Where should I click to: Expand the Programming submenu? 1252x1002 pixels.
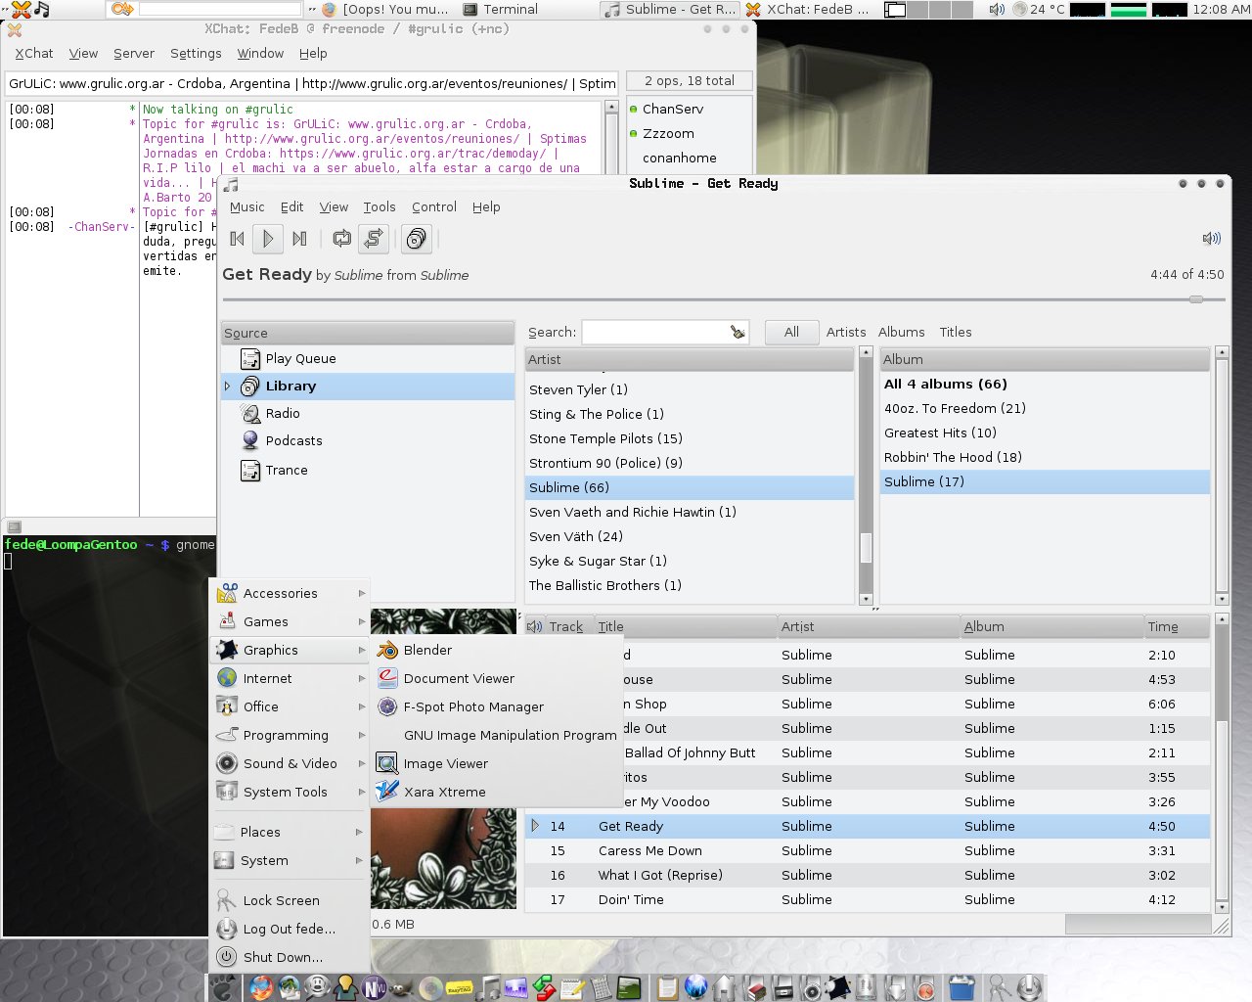click(291, 735)
